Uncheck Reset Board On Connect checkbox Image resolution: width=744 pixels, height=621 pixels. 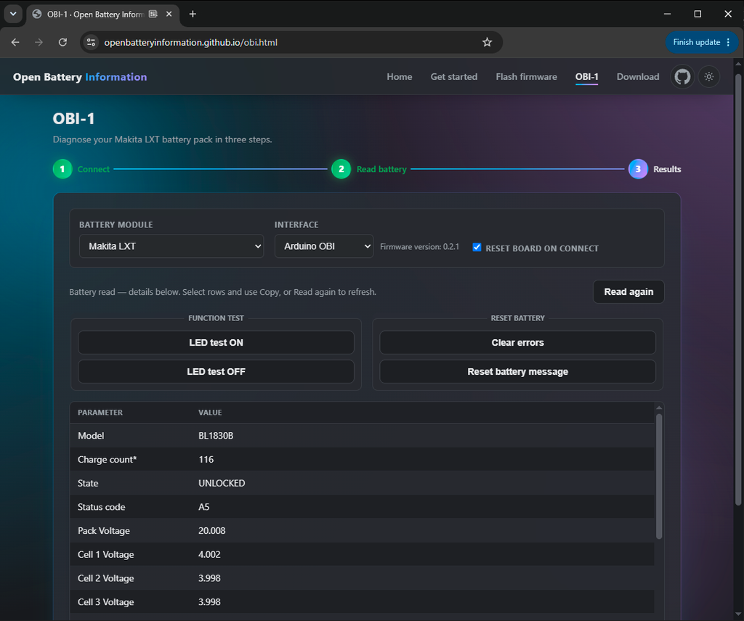tap(477, 247)
